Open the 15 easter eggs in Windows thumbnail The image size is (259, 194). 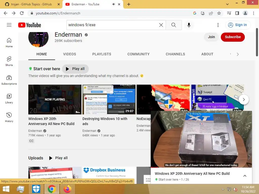pos(217,98)
